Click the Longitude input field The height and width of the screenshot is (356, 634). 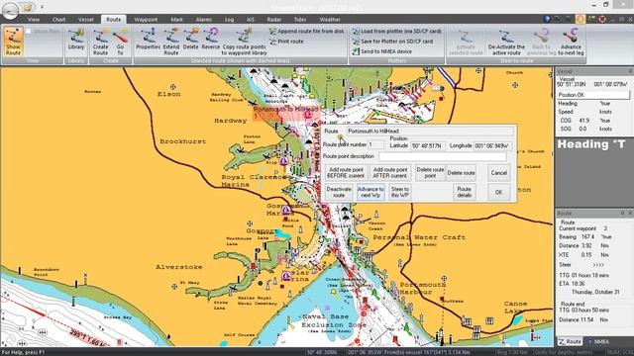[492, 145]
